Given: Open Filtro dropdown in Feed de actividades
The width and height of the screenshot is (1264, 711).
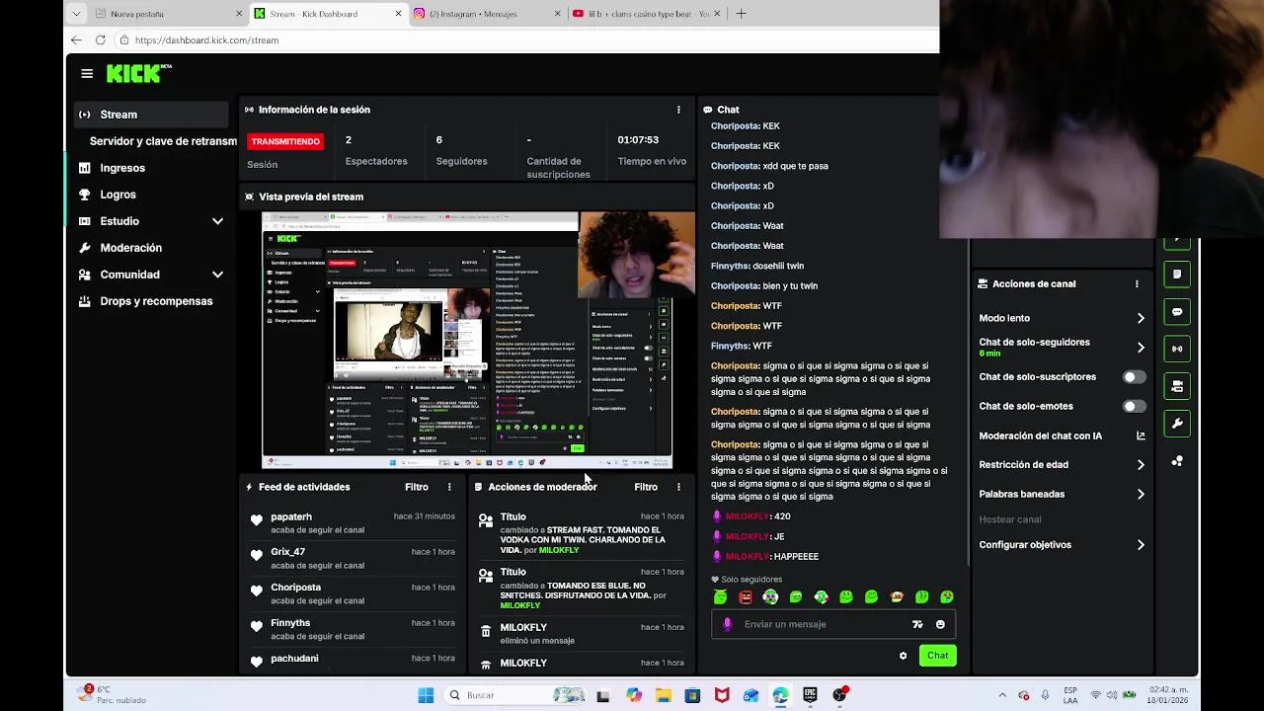Looking at the screenshot, I should pos(417,487).
